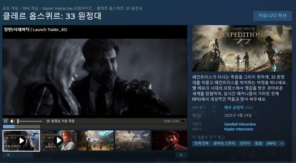The width and height of the screenshot is (296, 163).
Task: Click the 일반/시네마틱 | Launch Trailer_KO video caption
Action: click(x=36, y=30)
